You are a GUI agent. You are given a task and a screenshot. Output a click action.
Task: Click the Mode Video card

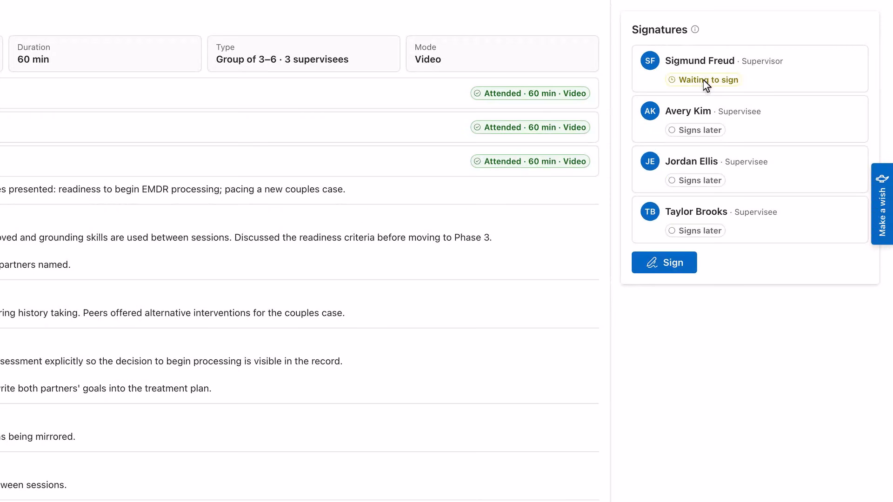pos(502,53)
